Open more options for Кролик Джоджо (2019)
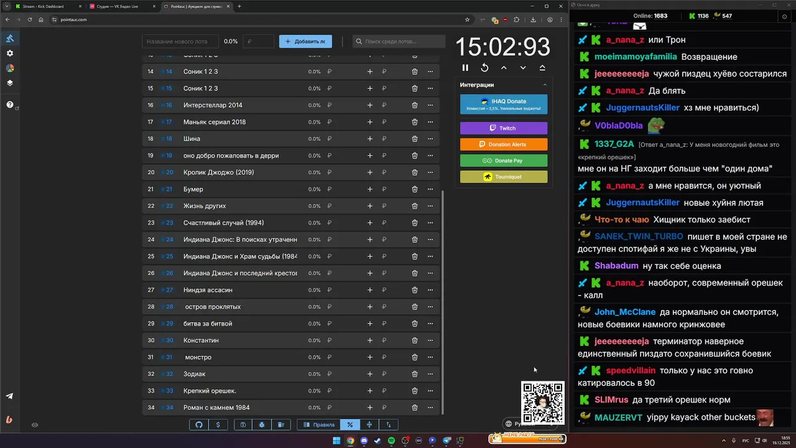Screen dimensions: 796x448 pyautogui.click(x=430, y=172)
